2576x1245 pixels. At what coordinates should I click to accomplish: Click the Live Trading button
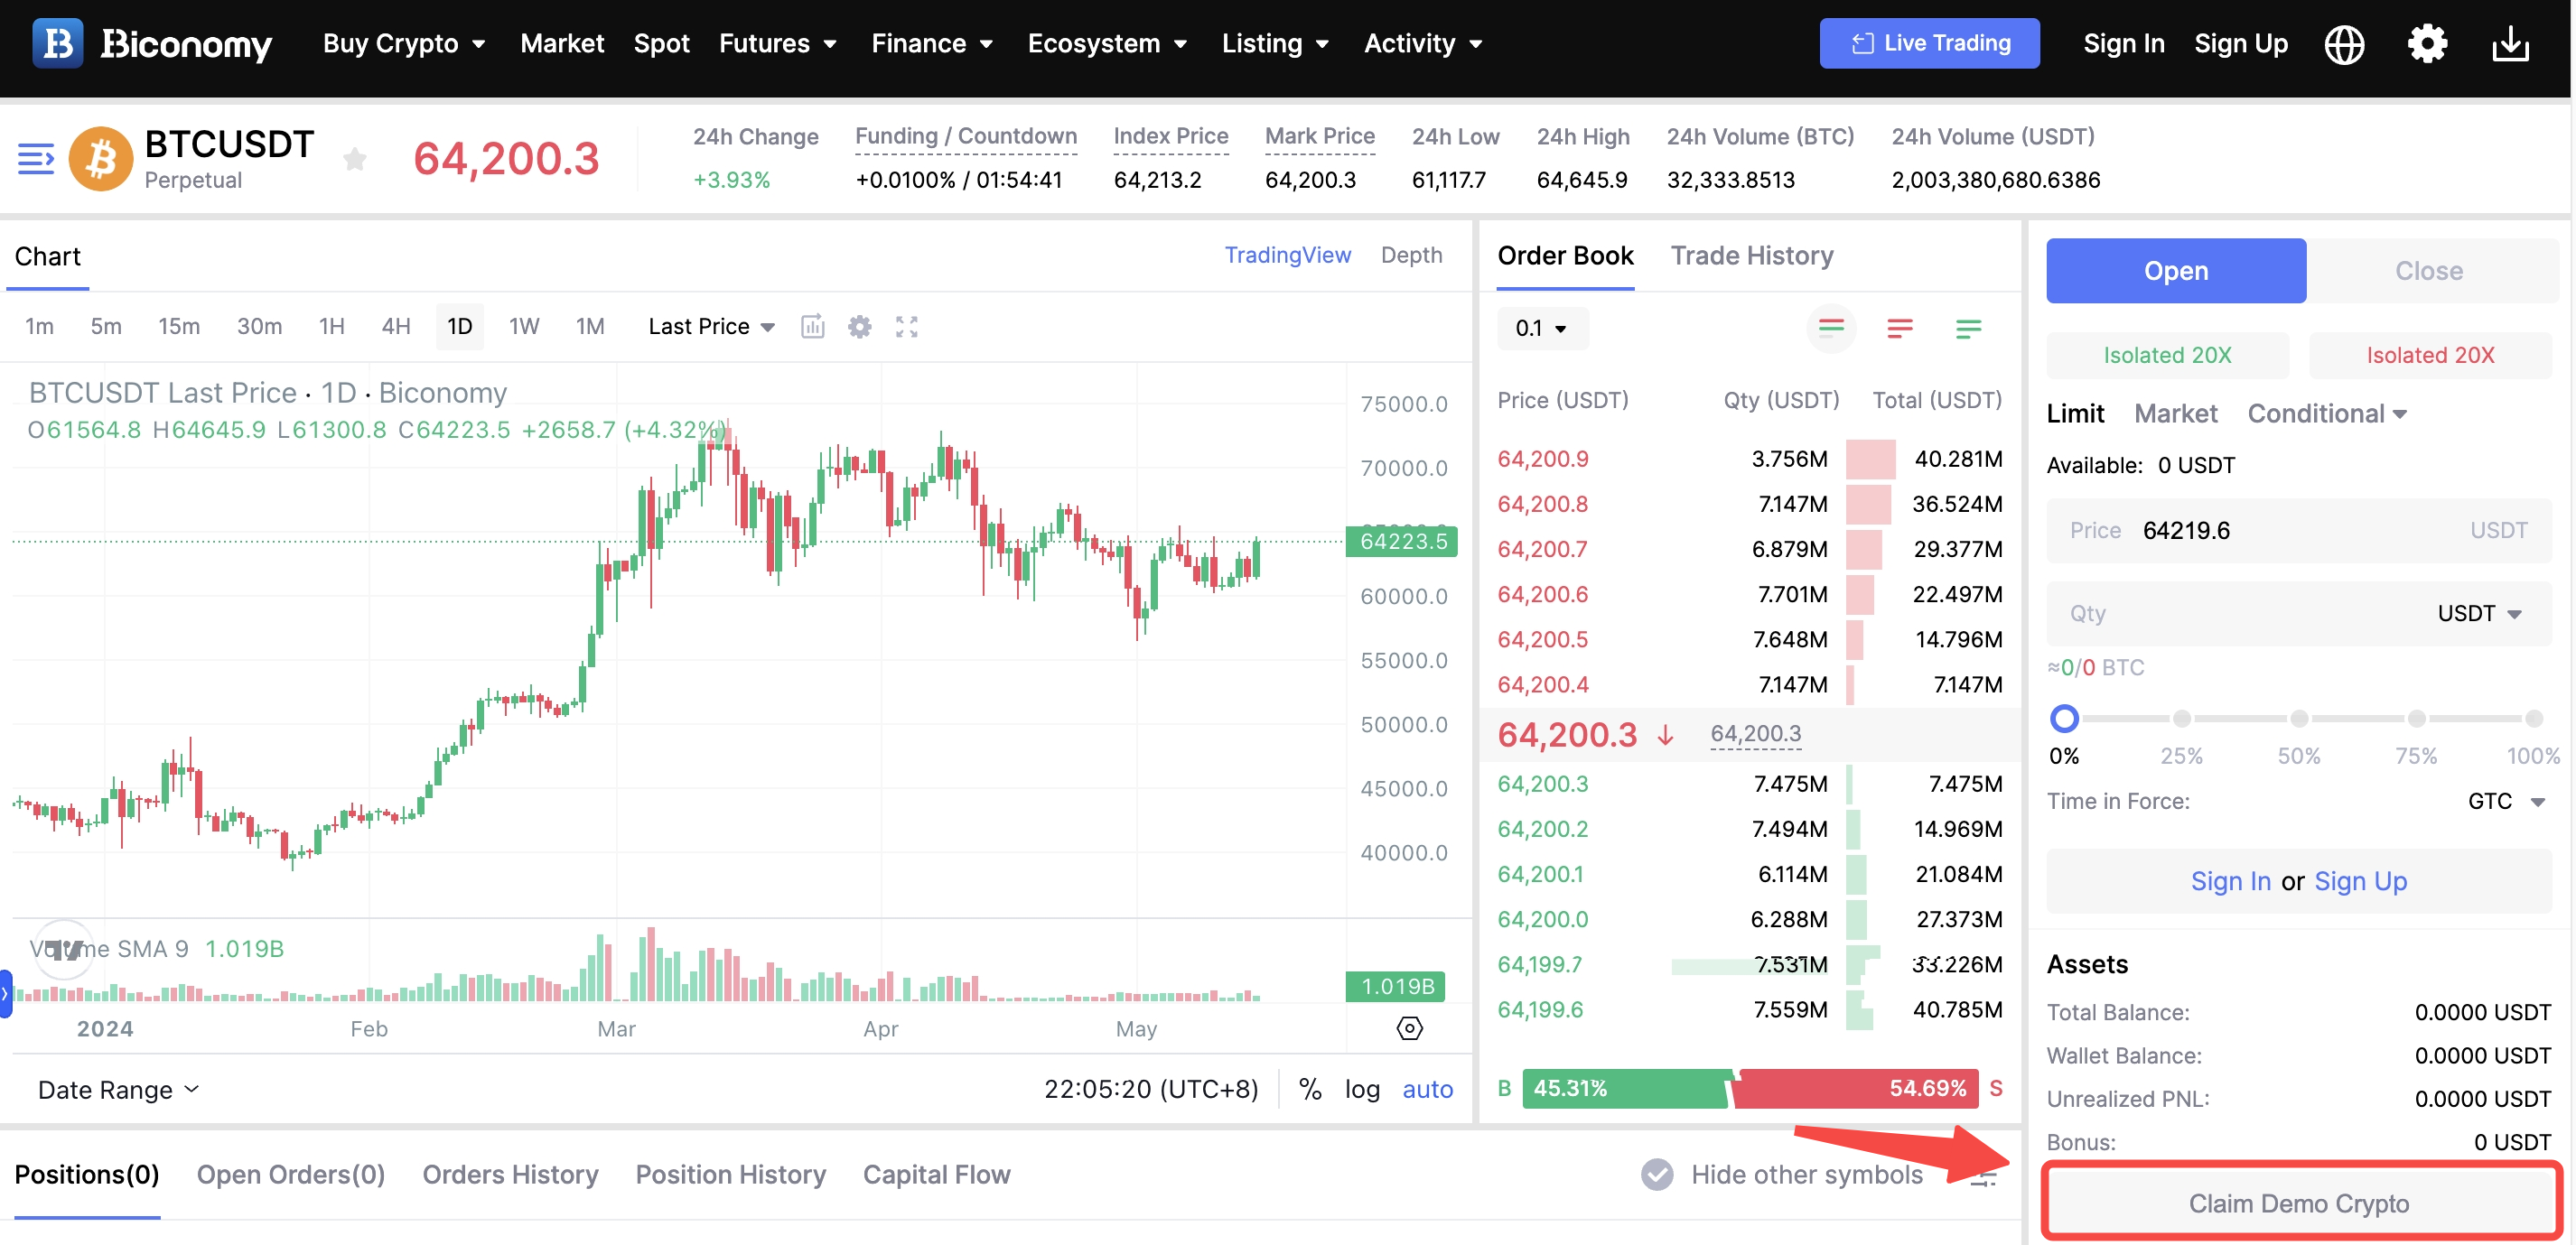pyautogui.click(x=1928, y=44)
